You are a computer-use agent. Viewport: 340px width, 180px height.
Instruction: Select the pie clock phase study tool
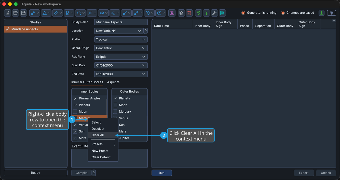coord(161,13)
